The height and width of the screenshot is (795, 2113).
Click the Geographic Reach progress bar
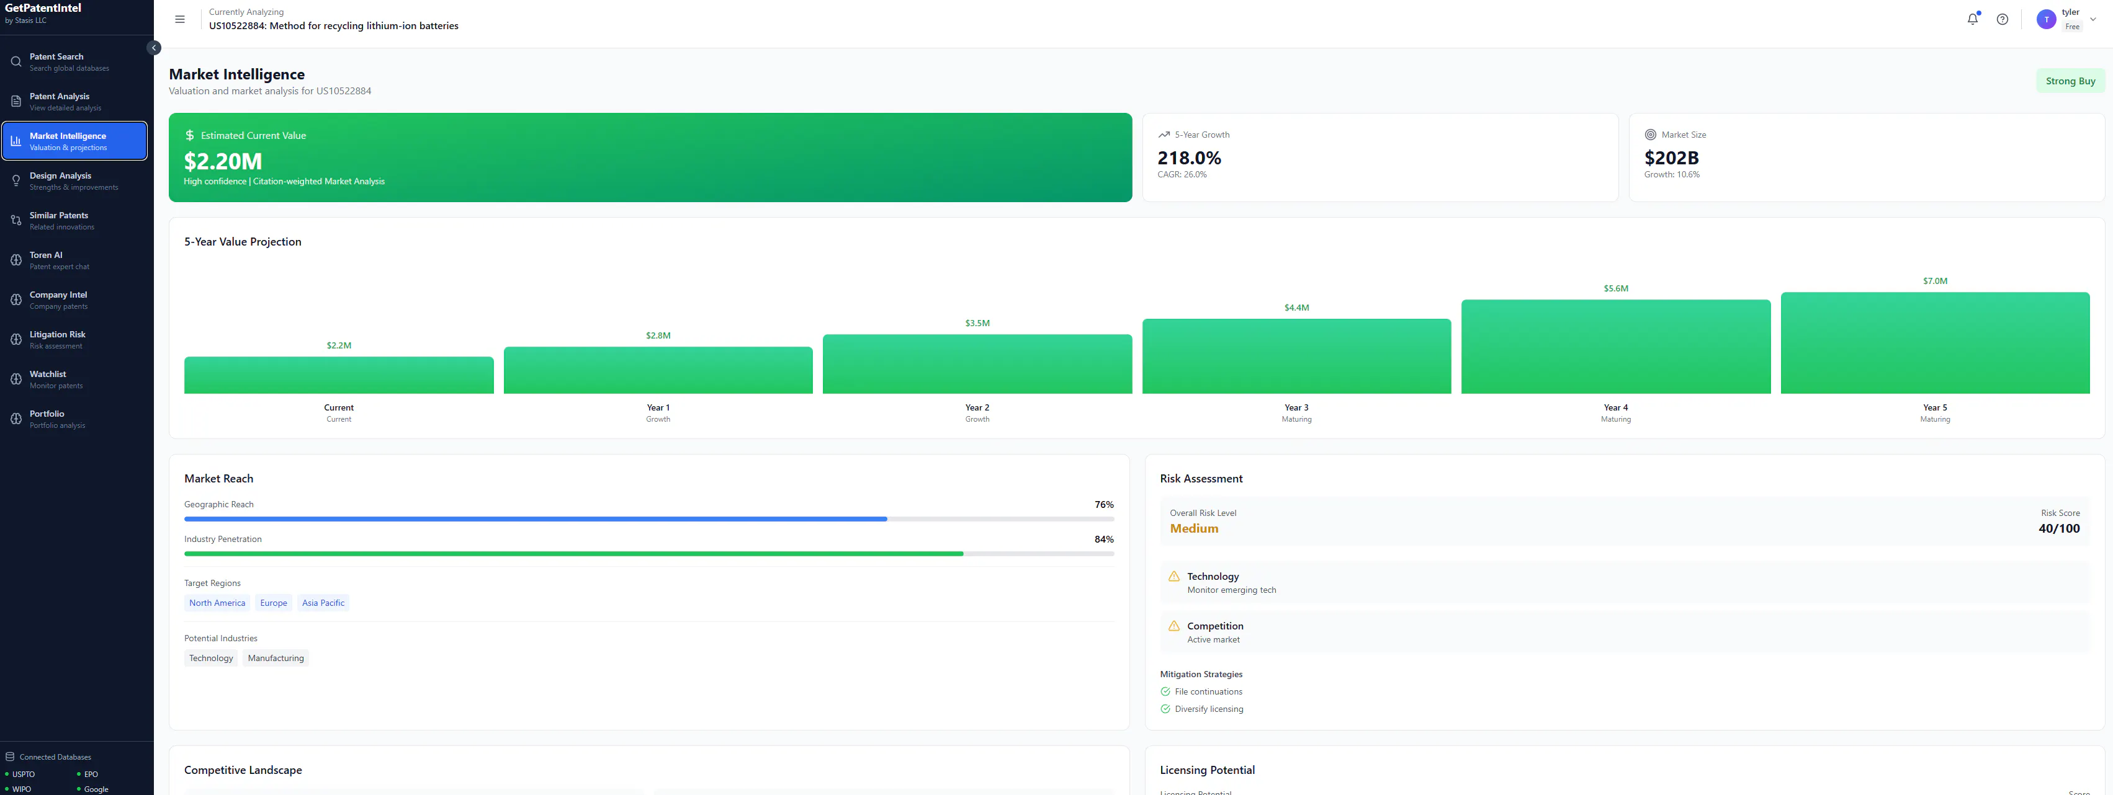[x=649, y=519]
